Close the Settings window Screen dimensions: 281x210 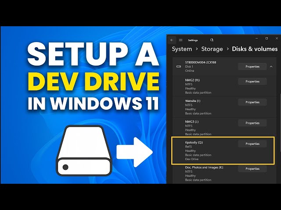(277, 38)
